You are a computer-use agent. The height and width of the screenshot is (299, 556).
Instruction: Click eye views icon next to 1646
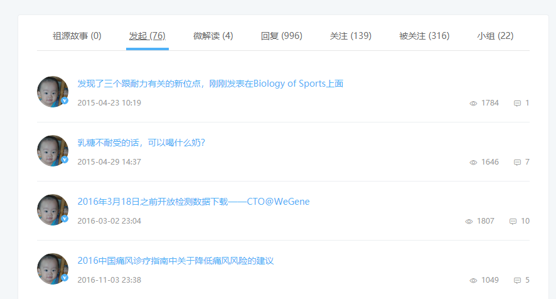[473, 162]
